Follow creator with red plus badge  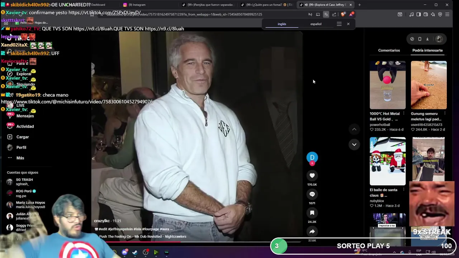(312, 163)
